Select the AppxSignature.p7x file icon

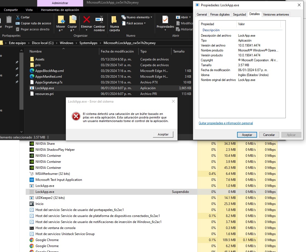tap(32, 82)
